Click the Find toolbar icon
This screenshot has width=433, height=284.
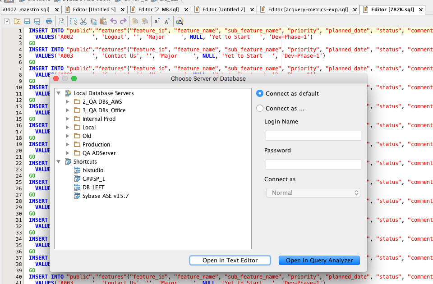(x=135, y=21)
